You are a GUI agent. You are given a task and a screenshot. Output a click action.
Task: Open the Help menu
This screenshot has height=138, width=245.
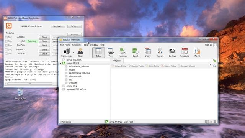(102, 45)
